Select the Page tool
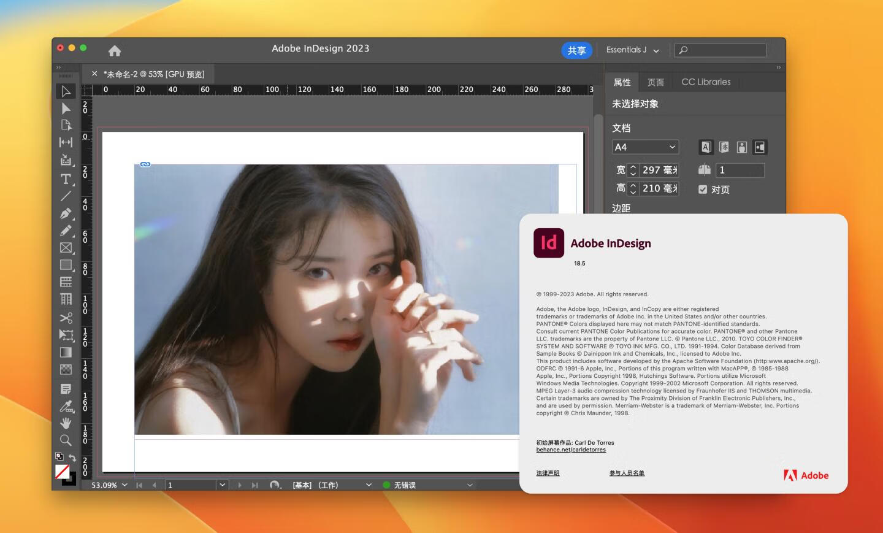 pos(66,125)
